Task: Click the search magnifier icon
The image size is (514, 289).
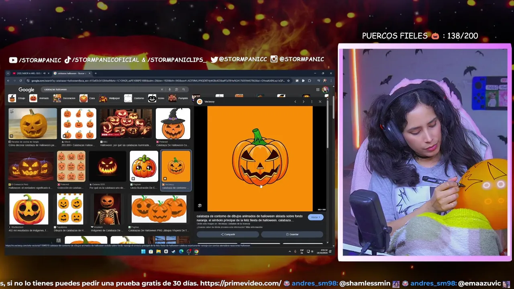Action: click(184, 90)
